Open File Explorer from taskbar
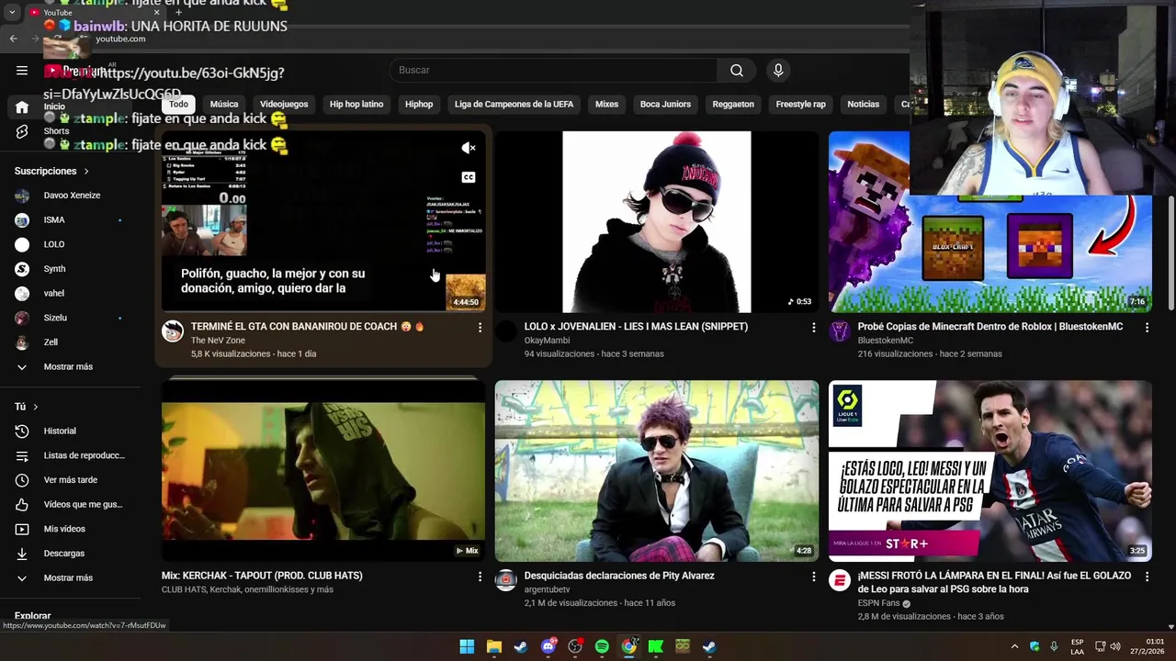The image size is (1176, 661). [x=494, y=646]
